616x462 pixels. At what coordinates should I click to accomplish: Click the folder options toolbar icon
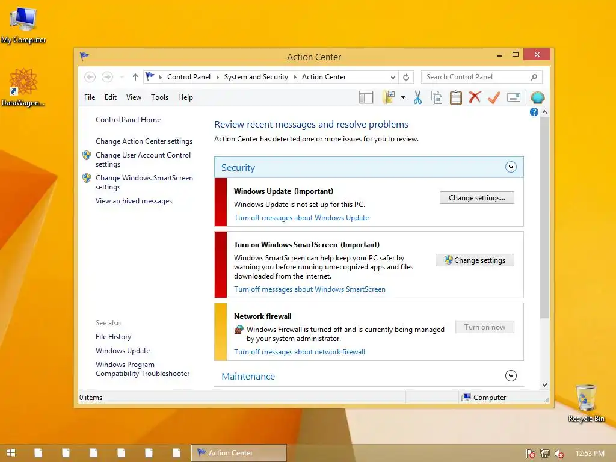(389, 97)
